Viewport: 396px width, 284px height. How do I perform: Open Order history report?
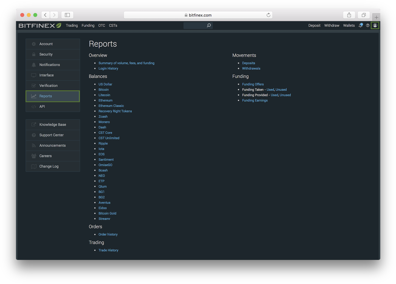[x=108, y=235]
